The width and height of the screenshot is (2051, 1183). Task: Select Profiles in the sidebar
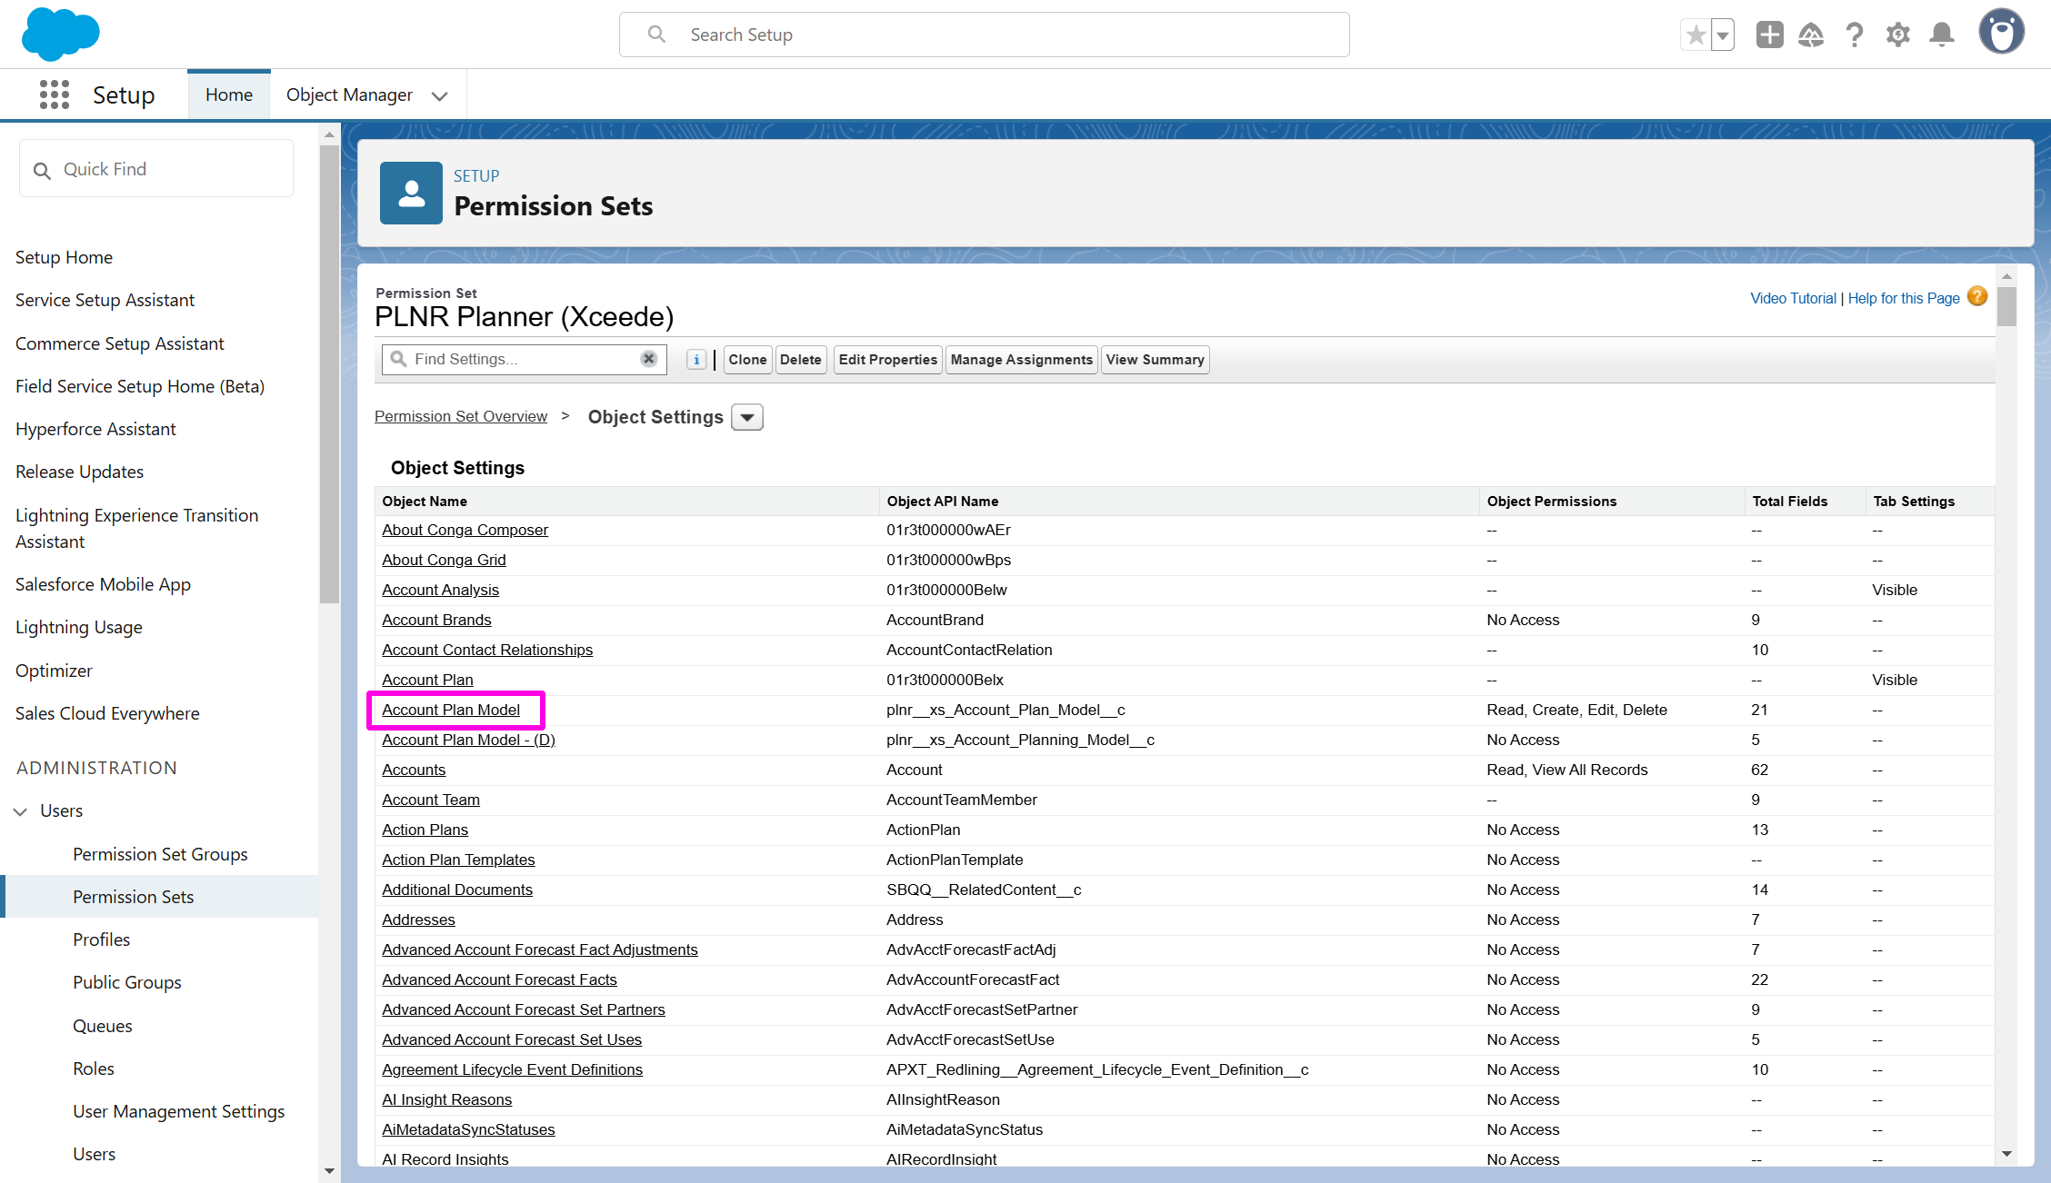pos(101,939)
